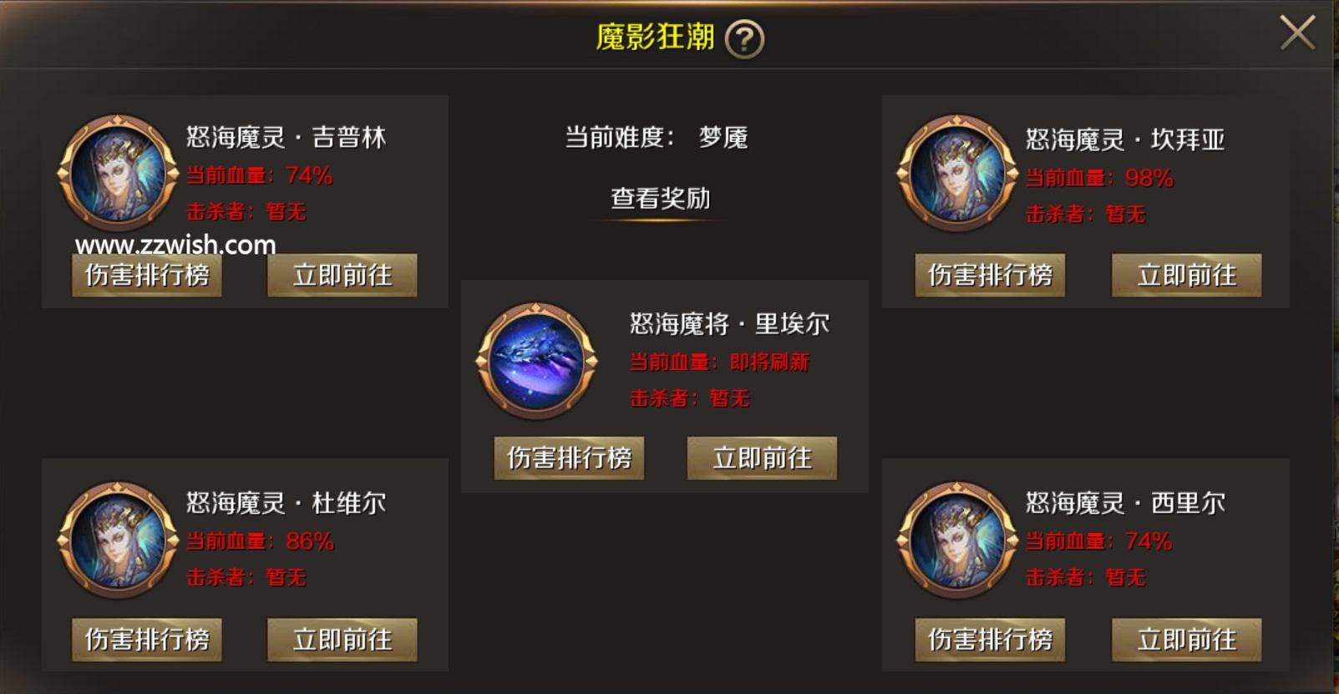Click the 梦魇 difficulty label
This screenshot has width=1339, height=694.
click(x=723, y=137)
